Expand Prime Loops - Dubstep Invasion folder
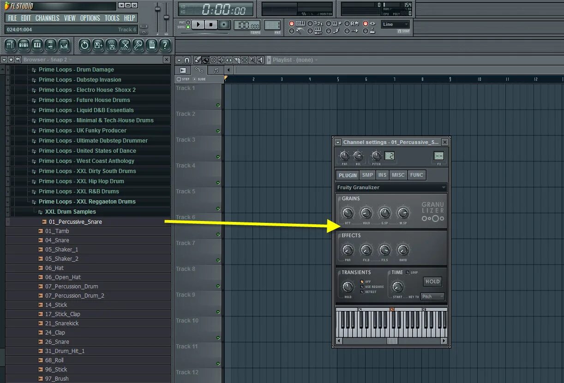The width and height of the screenshot is (564, 383). coord(34,80)
